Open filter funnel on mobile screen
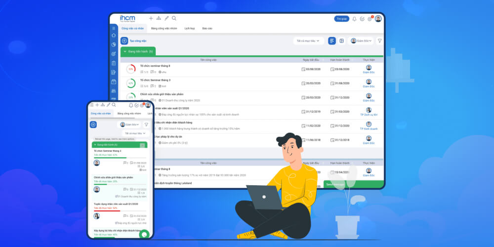 pos(146,124)
